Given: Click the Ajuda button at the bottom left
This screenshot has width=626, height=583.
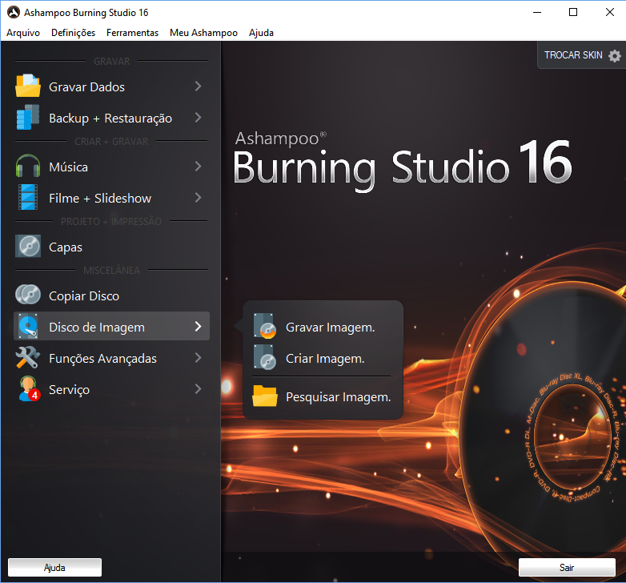Looking at the screenshot, I should pyautogui.click(x=54, y=568).
